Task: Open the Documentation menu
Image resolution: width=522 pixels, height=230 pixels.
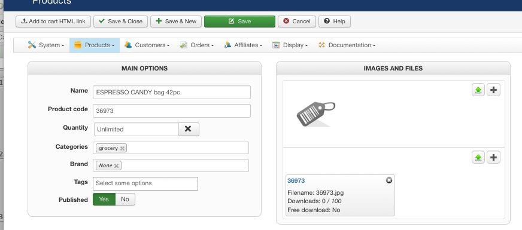Action: [347, 45]
